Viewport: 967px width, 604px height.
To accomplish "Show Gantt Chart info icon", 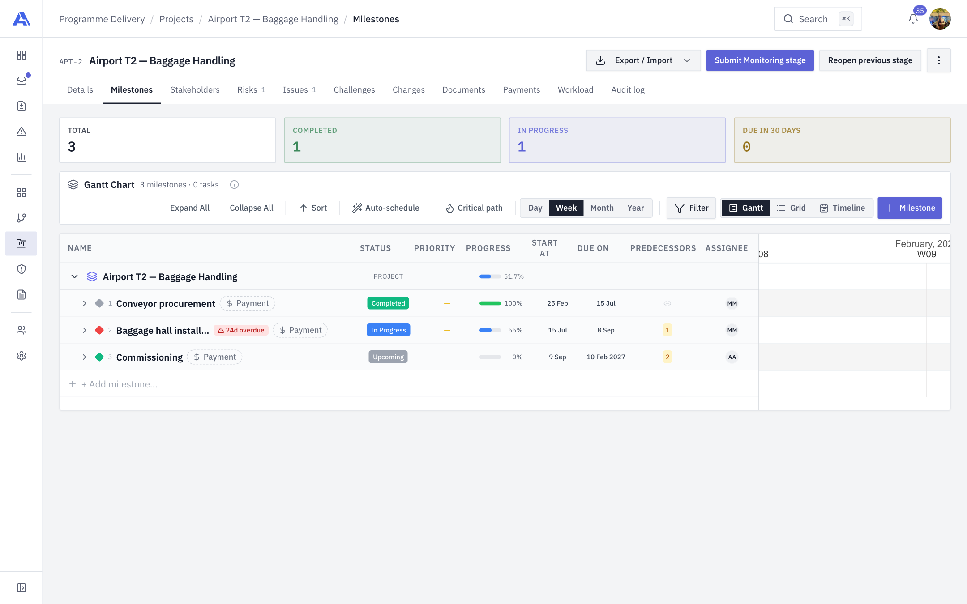I will click(x=234, y=185).
